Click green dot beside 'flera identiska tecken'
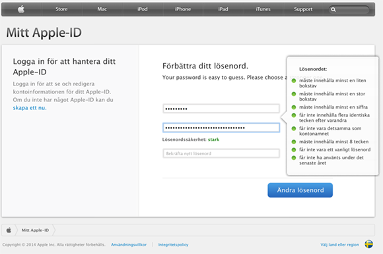383x254 pixels. tap(294, 115)
